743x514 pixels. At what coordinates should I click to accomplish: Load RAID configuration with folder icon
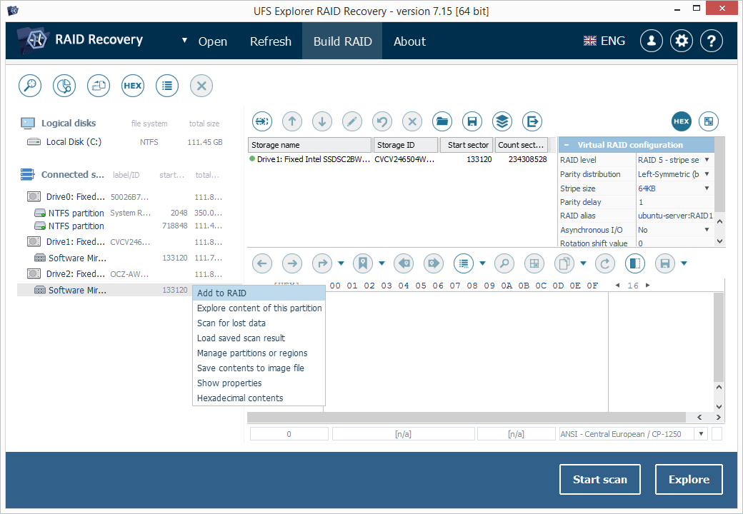pyautogui.click(x=442, y=121)
